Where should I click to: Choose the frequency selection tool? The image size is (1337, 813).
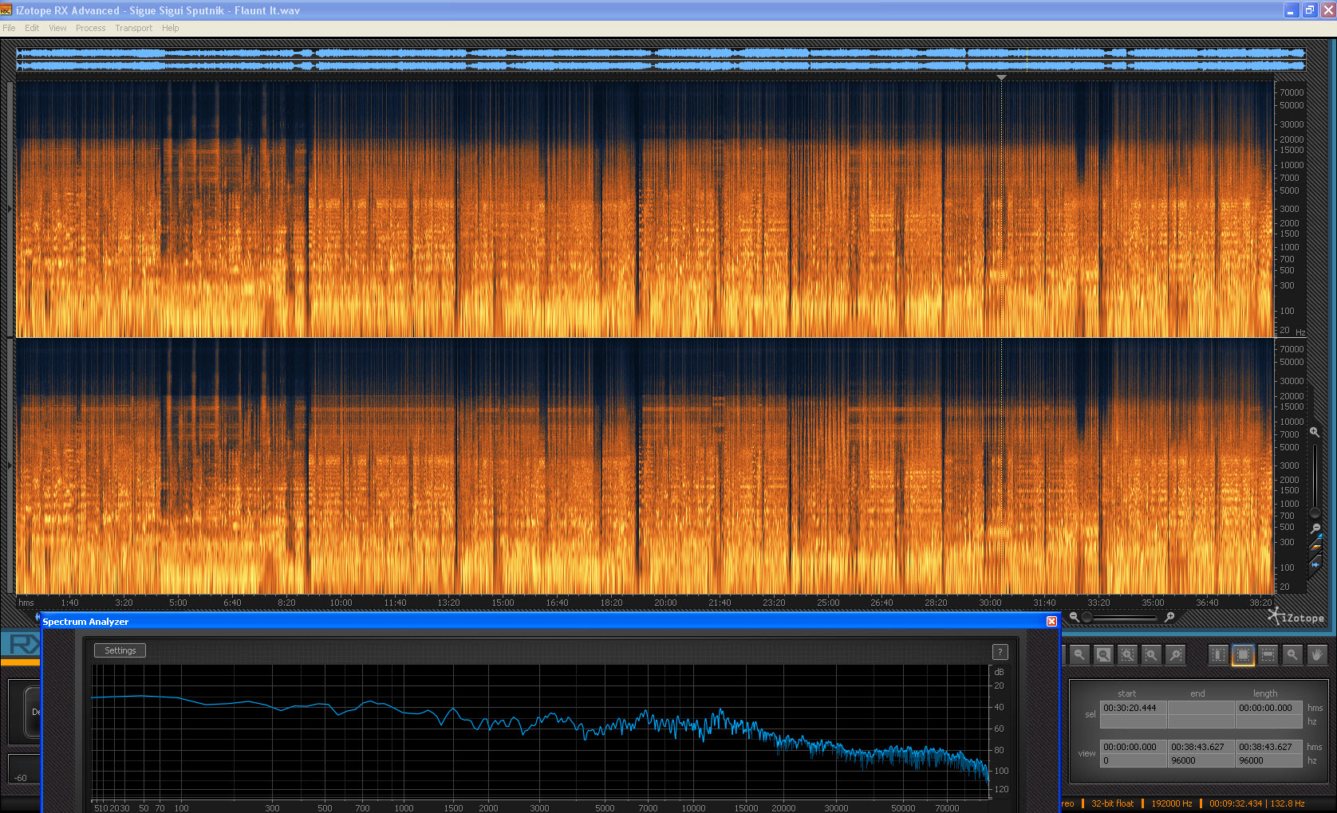pos(1268,654)
